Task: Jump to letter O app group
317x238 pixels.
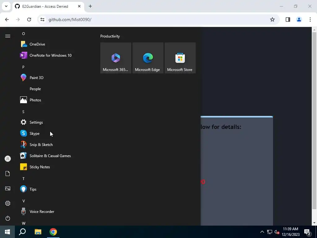Action: 24,33
